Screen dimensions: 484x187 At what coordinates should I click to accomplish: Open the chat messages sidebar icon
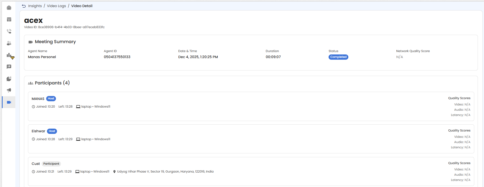tap(9, 67)
